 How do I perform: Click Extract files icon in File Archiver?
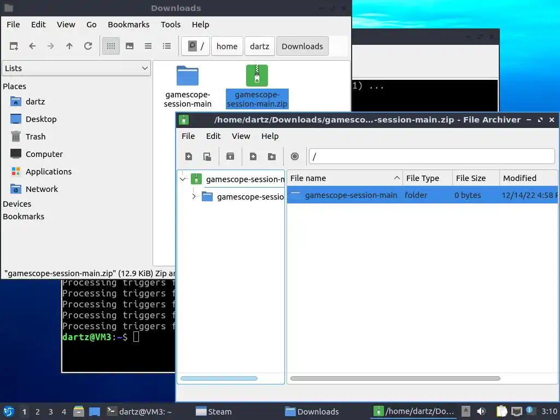click(230, 156)
